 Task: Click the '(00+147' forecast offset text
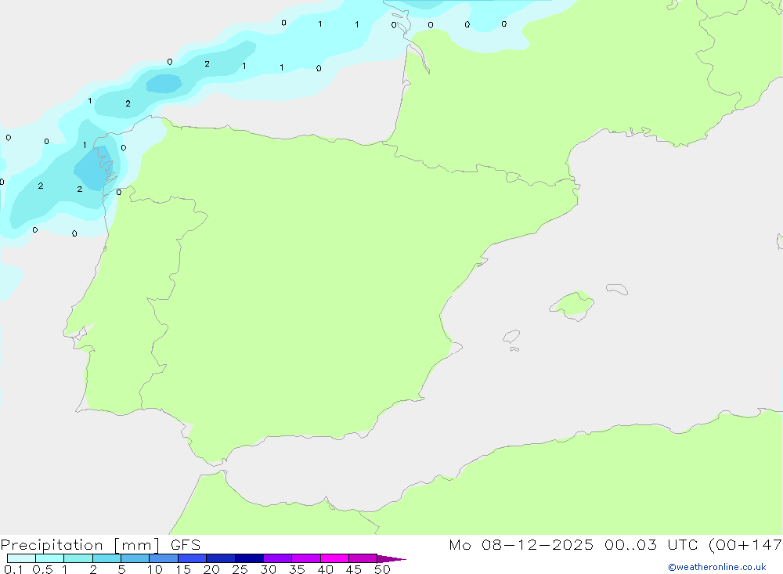click(x=745, y=545)
